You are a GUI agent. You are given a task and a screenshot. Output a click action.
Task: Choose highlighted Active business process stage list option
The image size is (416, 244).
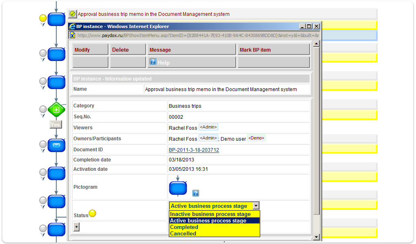point(215,220)
